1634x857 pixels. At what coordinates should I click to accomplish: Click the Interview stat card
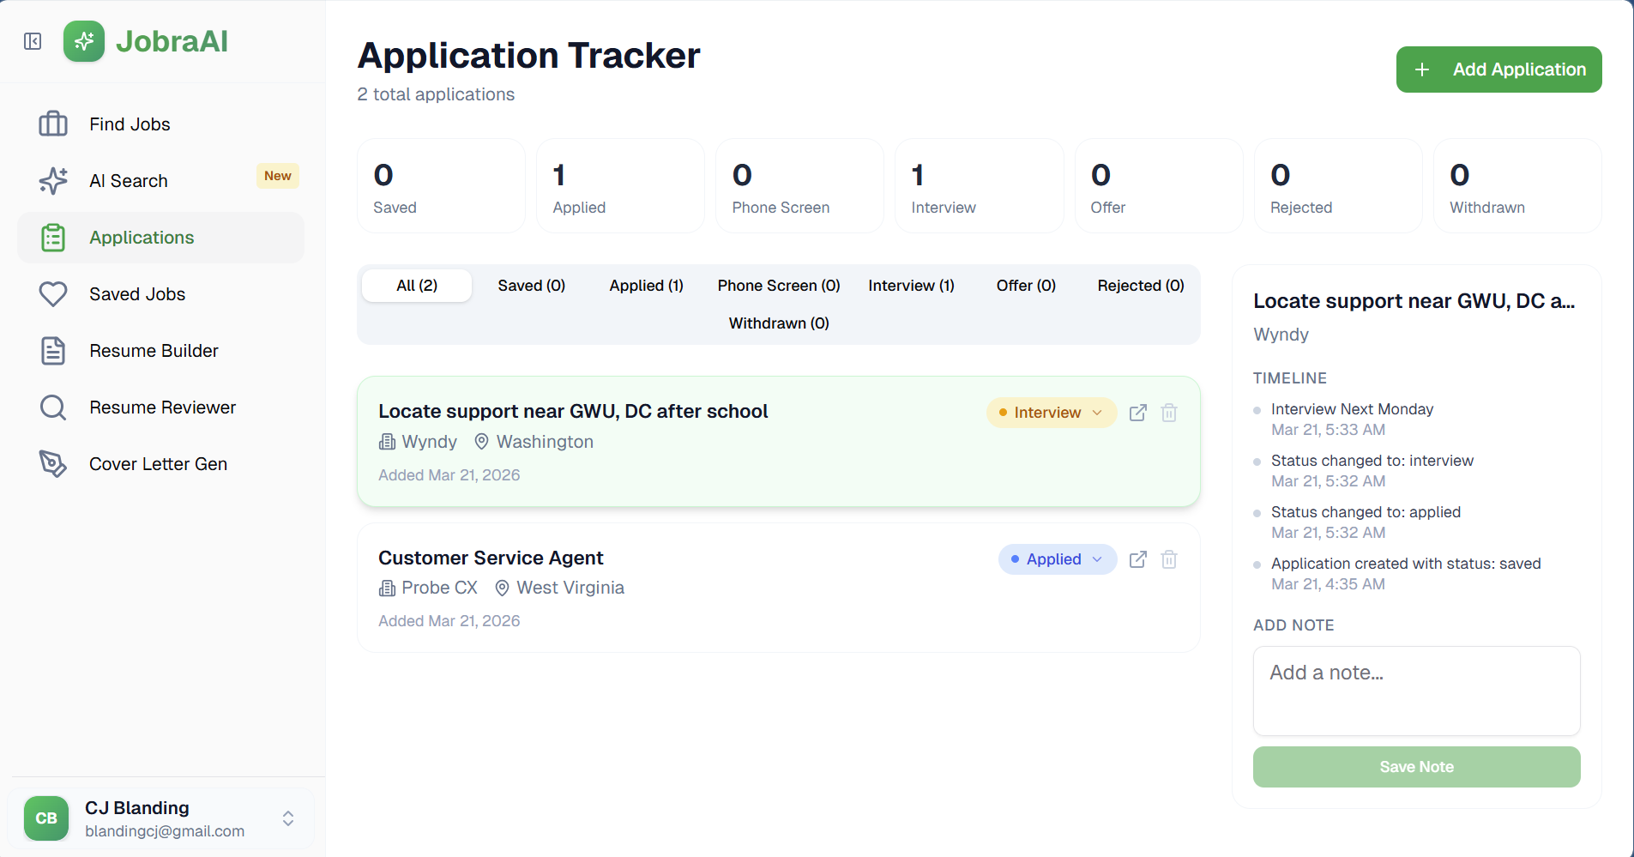tap(979, 186)
